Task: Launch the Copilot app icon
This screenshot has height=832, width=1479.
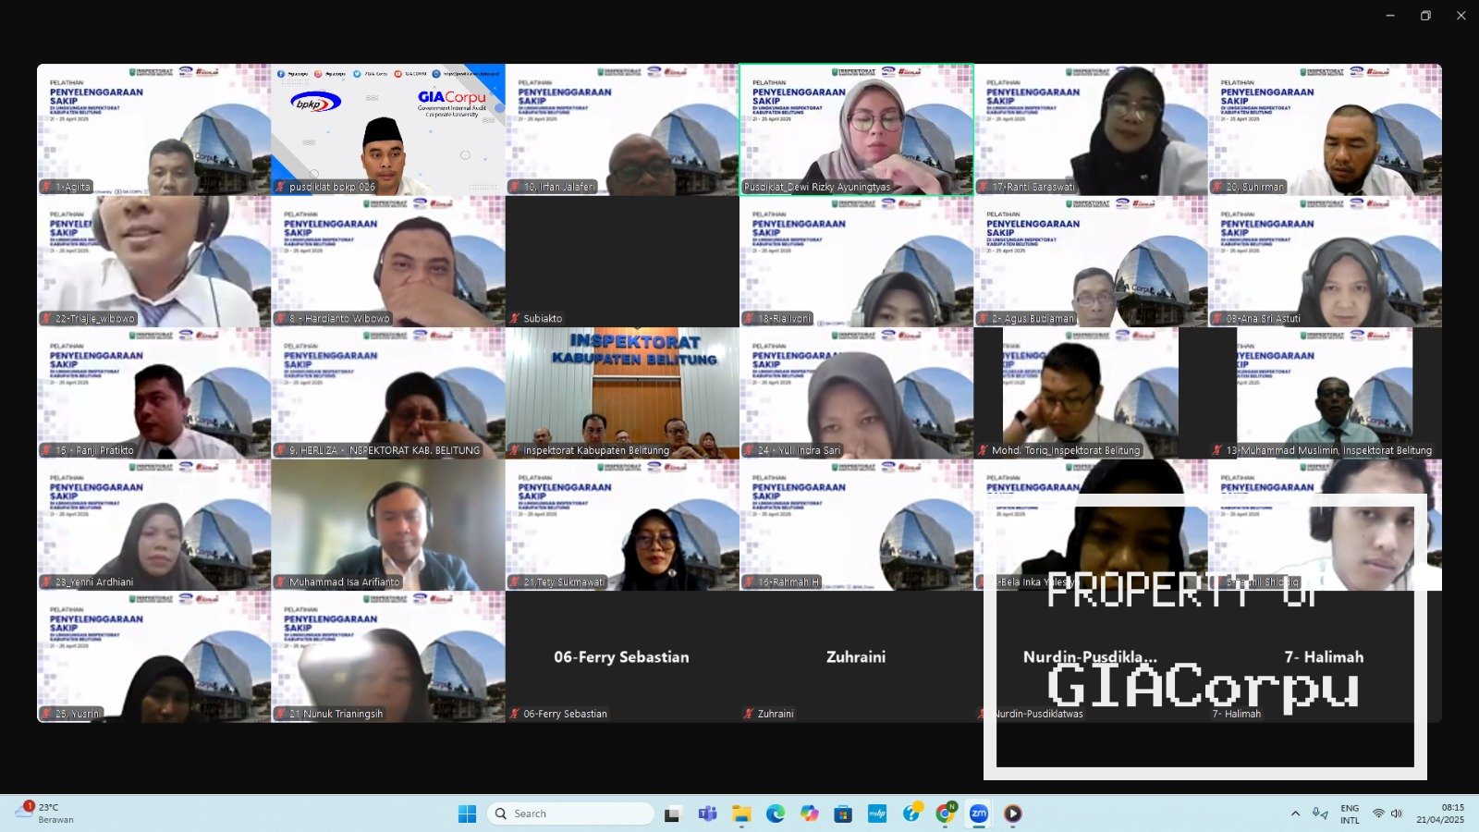Action: tap(810, 814)
